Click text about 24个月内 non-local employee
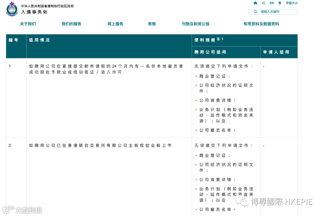 tap(106, 69)
